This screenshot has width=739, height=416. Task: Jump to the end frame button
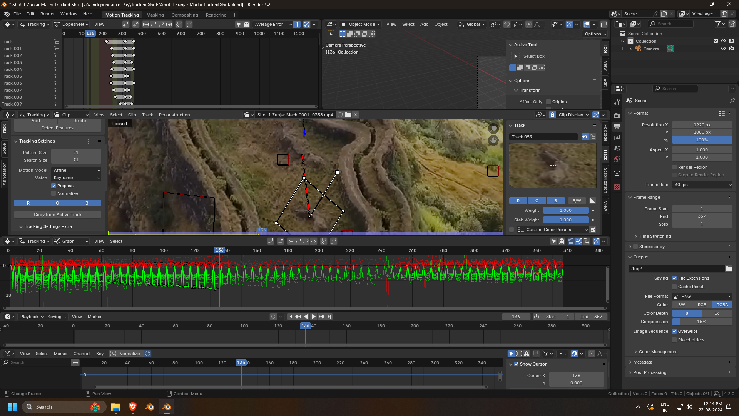pyautogui.click(x=329, y=317)
